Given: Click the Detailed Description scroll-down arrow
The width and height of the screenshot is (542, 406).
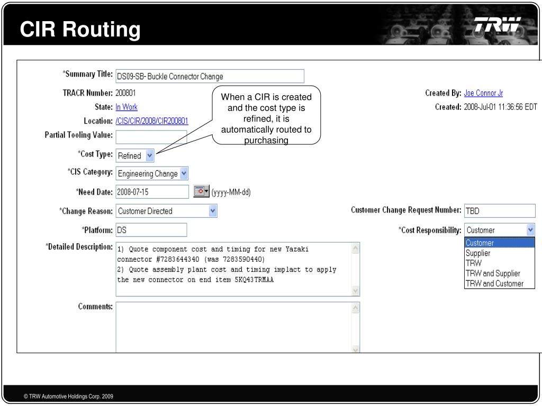Looking at the screenshot, I should click(x=355, y=291).
